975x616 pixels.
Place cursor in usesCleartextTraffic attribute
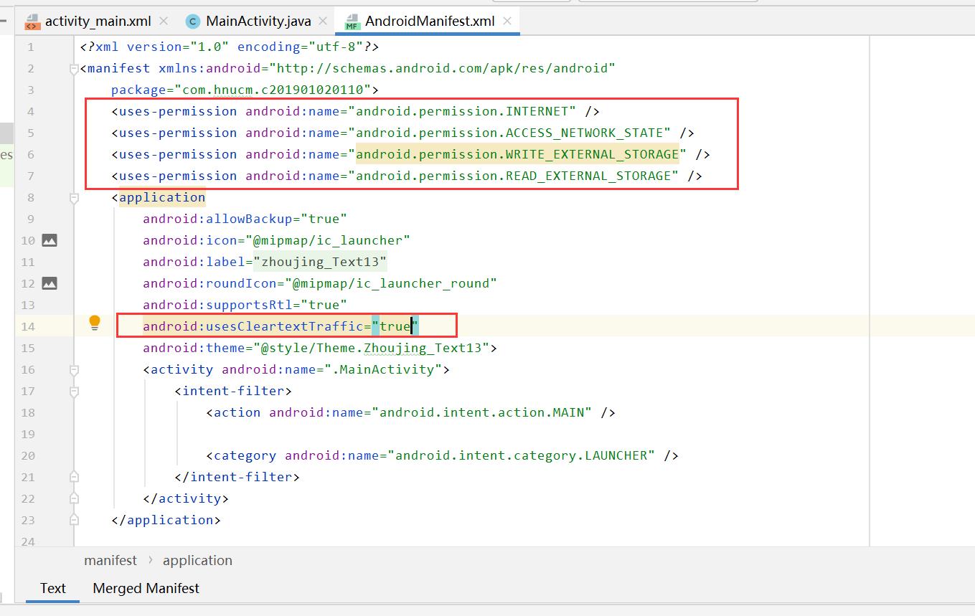coord(280,326)
